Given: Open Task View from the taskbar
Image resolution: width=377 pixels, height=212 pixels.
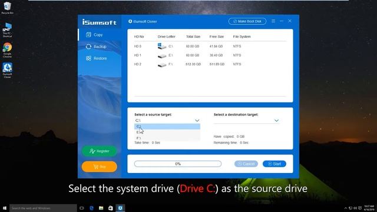Looking at the screenshot, I should [82, 208].
